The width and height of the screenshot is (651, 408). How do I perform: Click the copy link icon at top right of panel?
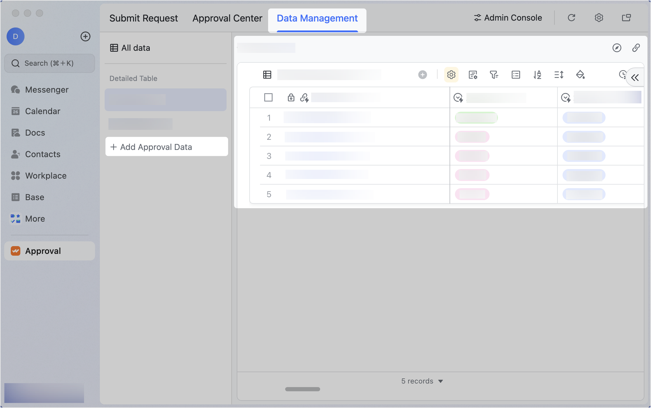click(x=636, y=48)
